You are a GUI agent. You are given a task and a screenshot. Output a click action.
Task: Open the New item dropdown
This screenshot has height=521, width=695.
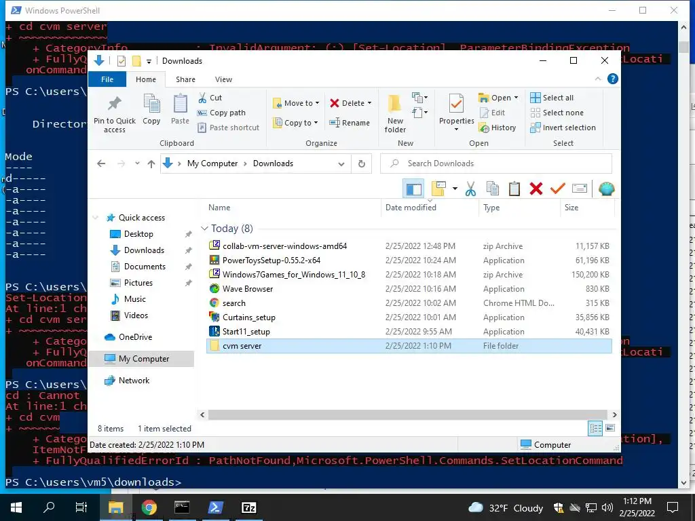(x=419, y=98)
